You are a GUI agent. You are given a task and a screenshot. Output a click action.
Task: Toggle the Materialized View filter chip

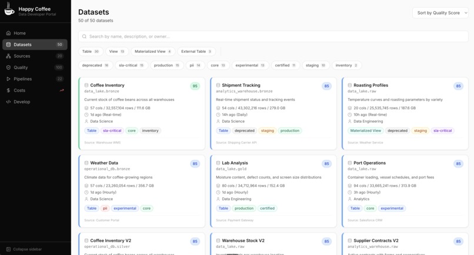coord(153,51)
